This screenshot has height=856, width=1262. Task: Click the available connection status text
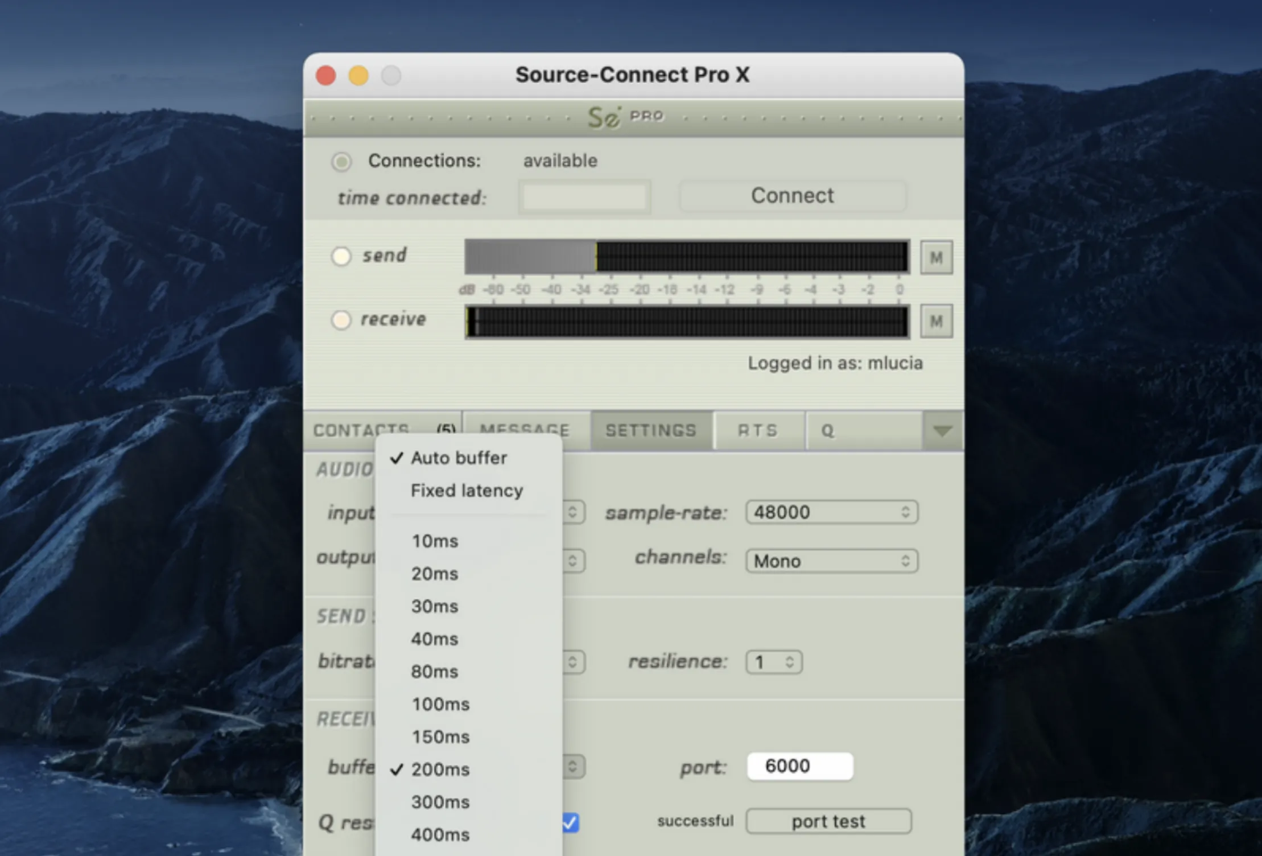pyautogui.click(x=560, y=161)
